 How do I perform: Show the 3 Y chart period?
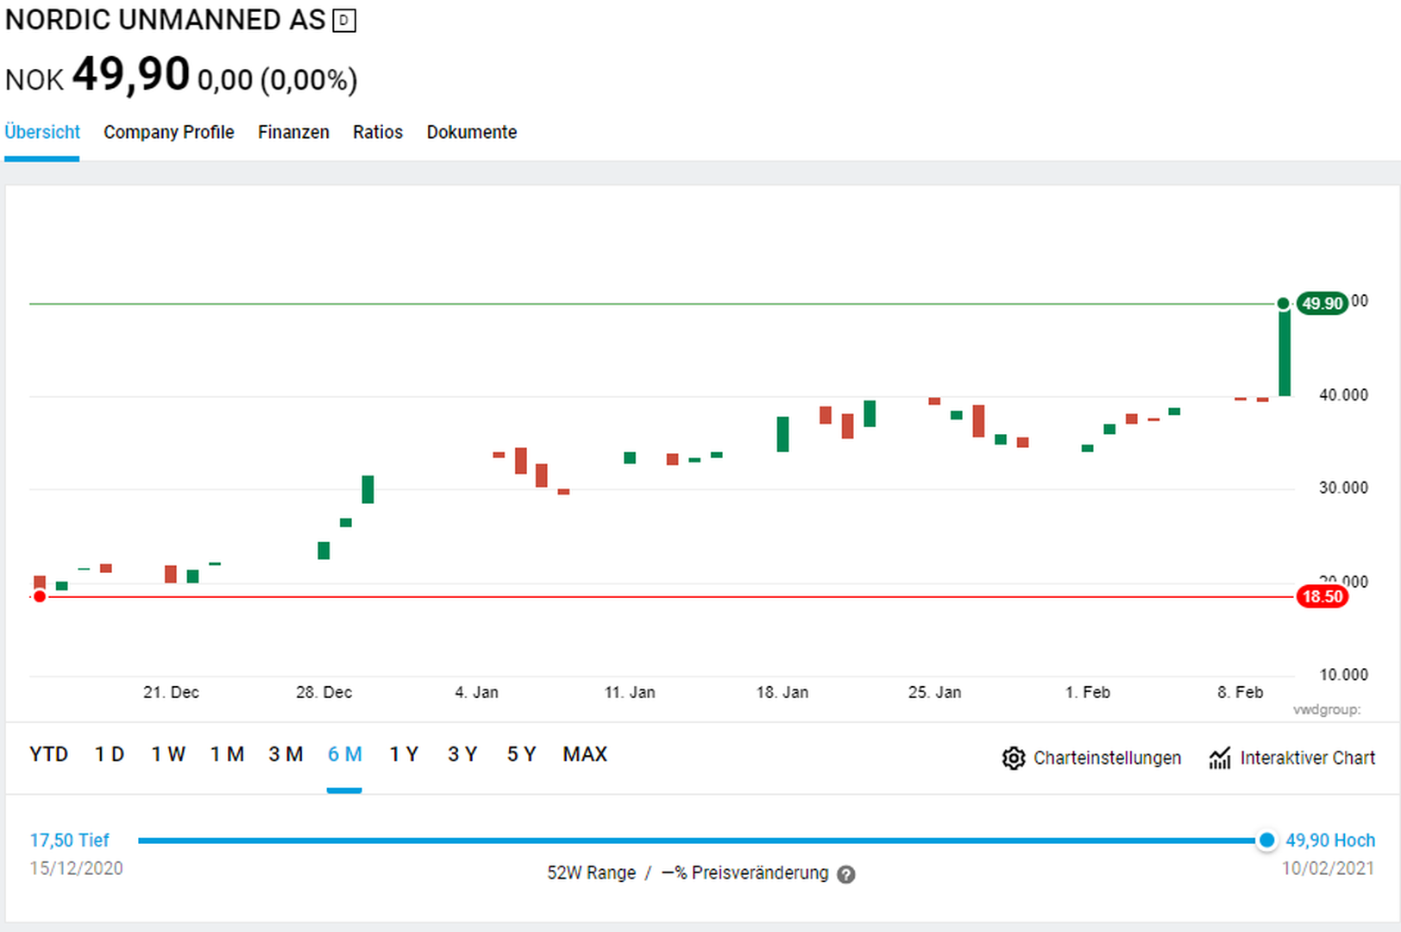click(462, 754)
